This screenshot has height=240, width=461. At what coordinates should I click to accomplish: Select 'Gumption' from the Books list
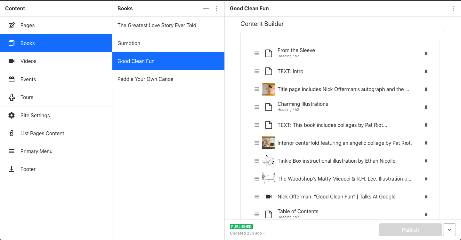pos(129,43)
